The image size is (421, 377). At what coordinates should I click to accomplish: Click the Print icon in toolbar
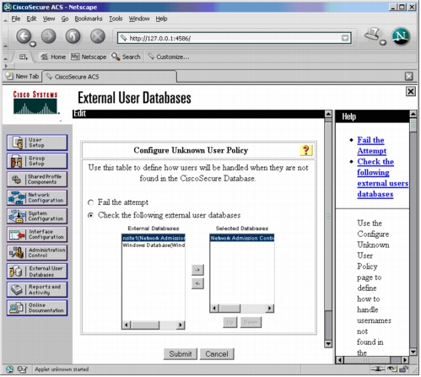[x=373, y=35]
